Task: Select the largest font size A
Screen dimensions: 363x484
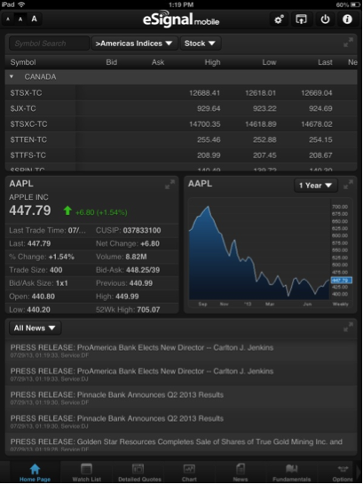Action: tap(34, 19)
